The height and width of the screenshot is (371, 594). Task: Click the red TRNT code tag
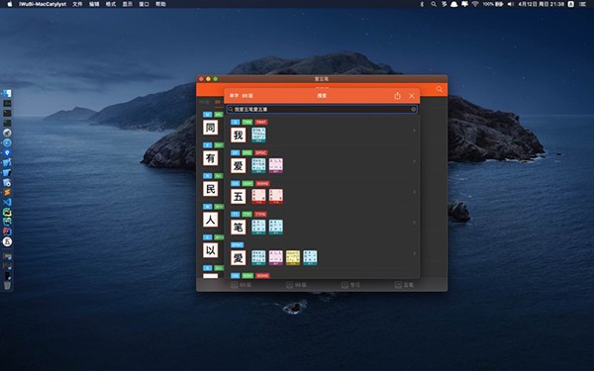(x=261, y=123)
